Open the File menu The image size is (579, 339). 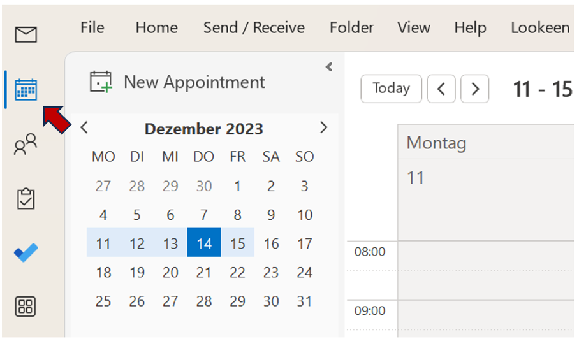(92, 28)
